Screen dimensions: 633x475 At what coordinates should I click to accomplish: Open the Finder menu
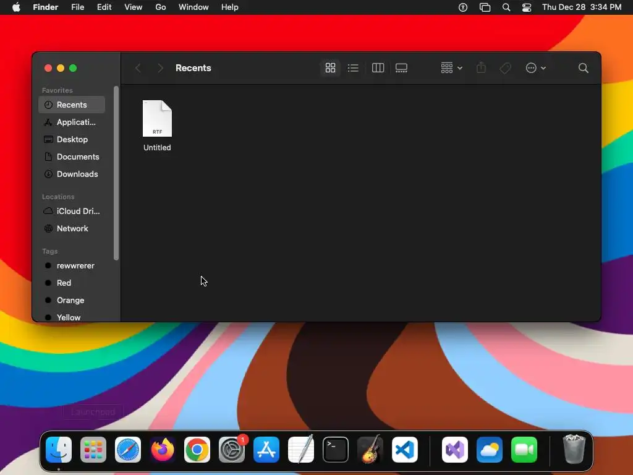click(46, 7)
